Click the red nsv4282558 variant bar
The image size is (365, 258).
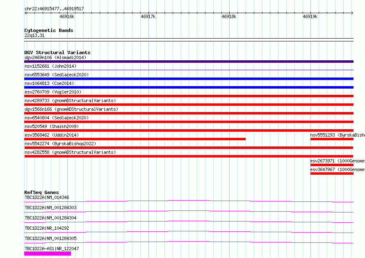[189, 156]
